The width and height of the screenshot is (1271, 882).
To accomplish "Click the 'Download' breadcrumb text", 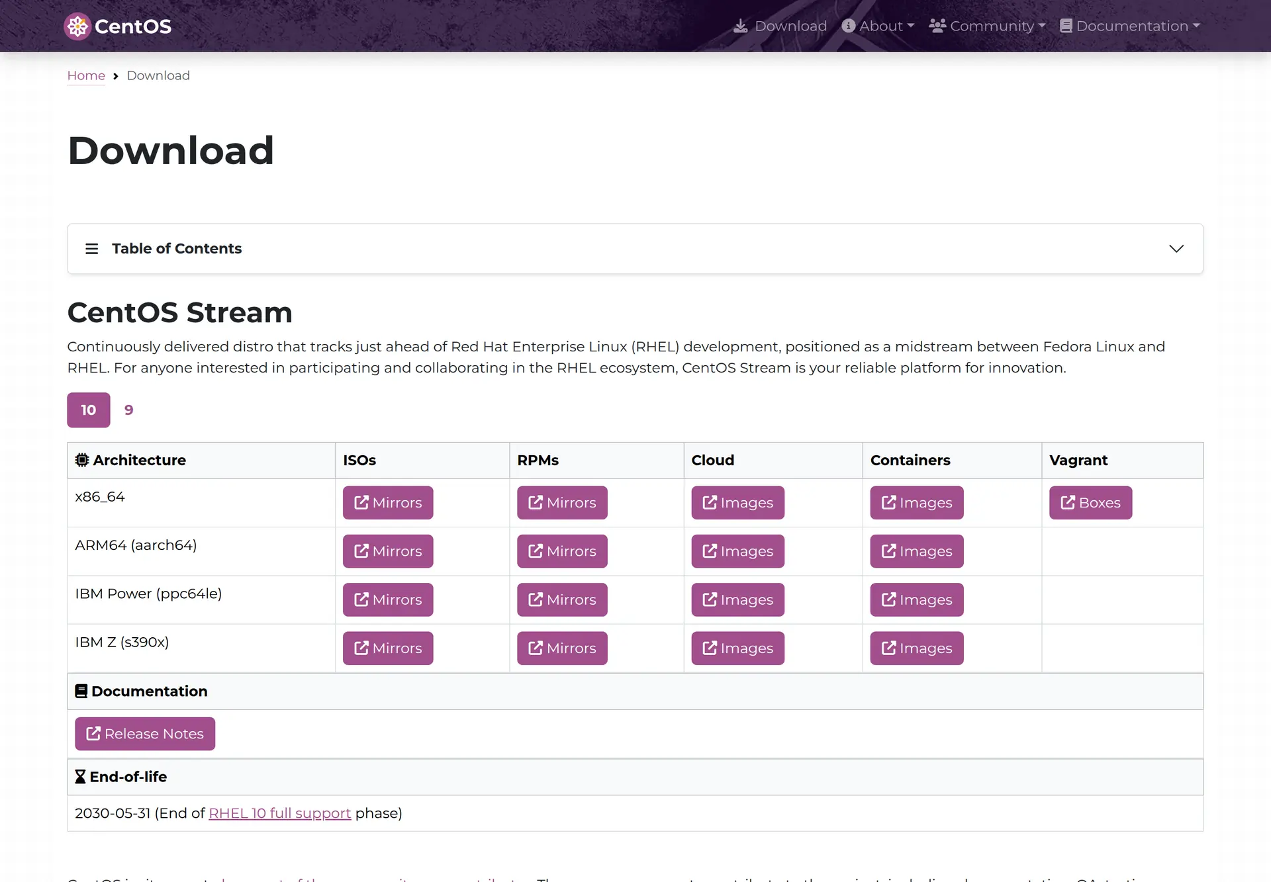I will [158, 75].
